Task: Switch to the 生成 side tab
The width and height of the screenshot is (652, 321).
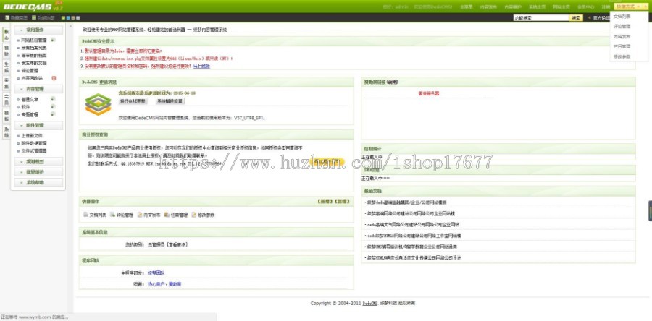Action: pyautogui.click(x=7, y=67)
